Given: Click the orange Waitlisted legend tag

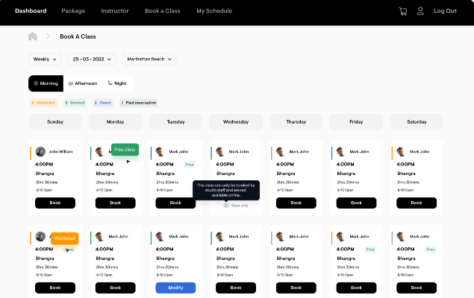Looking at the screenshot, I should pos(44,103).
